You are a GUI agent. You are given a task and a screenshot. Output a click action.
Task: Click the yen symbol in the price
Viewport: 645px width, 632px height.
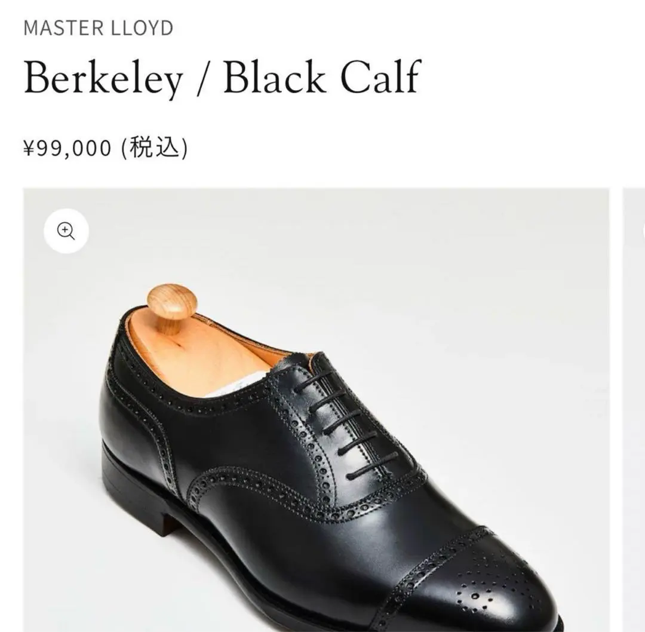[x=29, y=148]
